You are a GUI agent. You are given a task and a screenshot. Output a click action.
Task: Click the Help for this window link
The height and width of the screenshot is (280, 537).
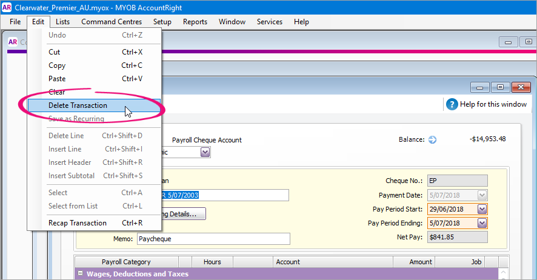493,104
